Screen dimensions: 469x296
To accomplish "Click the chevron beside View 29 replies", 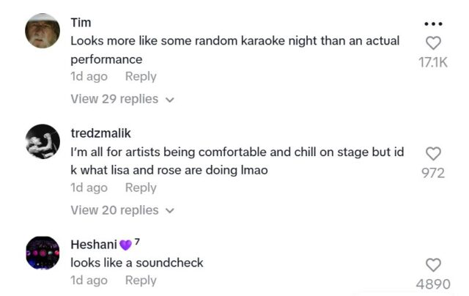I will (x=171, y=100).
